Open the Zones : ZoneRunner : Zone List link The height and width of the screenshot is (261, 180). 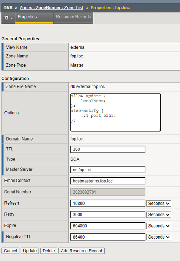51,8
